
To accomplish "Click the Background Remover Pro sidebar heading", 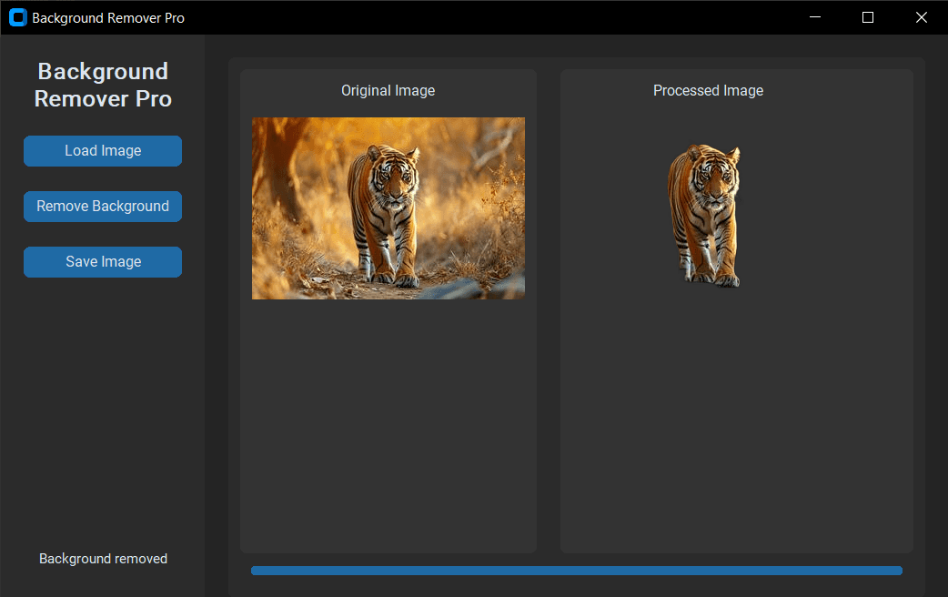I will coord(102,85).
